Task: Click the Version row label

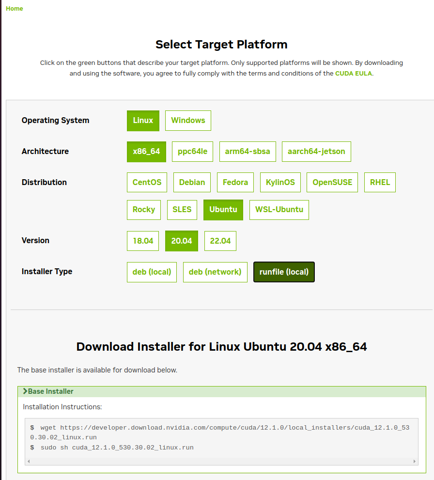Action: tap(35, 240)
